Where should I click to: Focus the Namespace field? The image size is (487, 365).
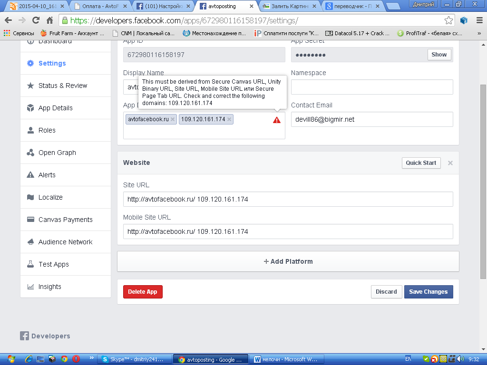[372, 87]
